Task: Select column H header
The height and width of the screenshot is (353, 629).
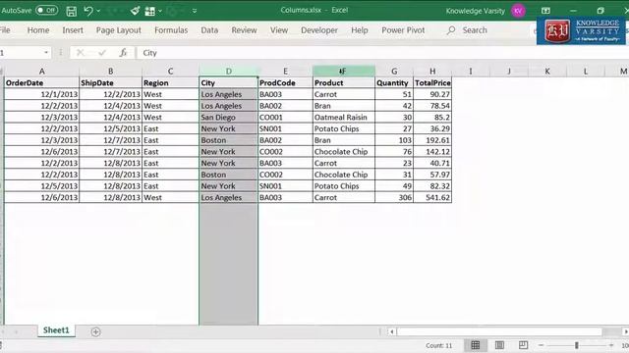Action: point(432,72)
